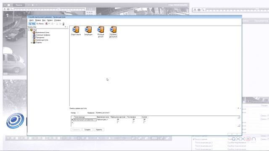
Task: Select Сменные графики in the tree
Action: pos(43,35)
